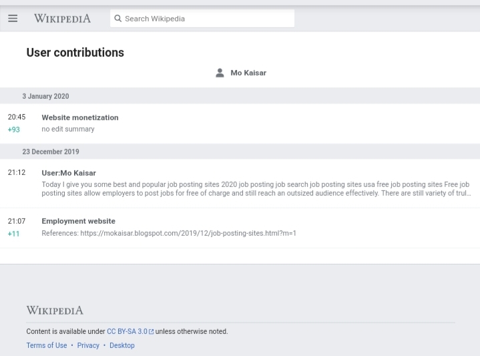Screen dimensions: 480x356
Task: Open the Employment website contribution
Action: [78, 221]
